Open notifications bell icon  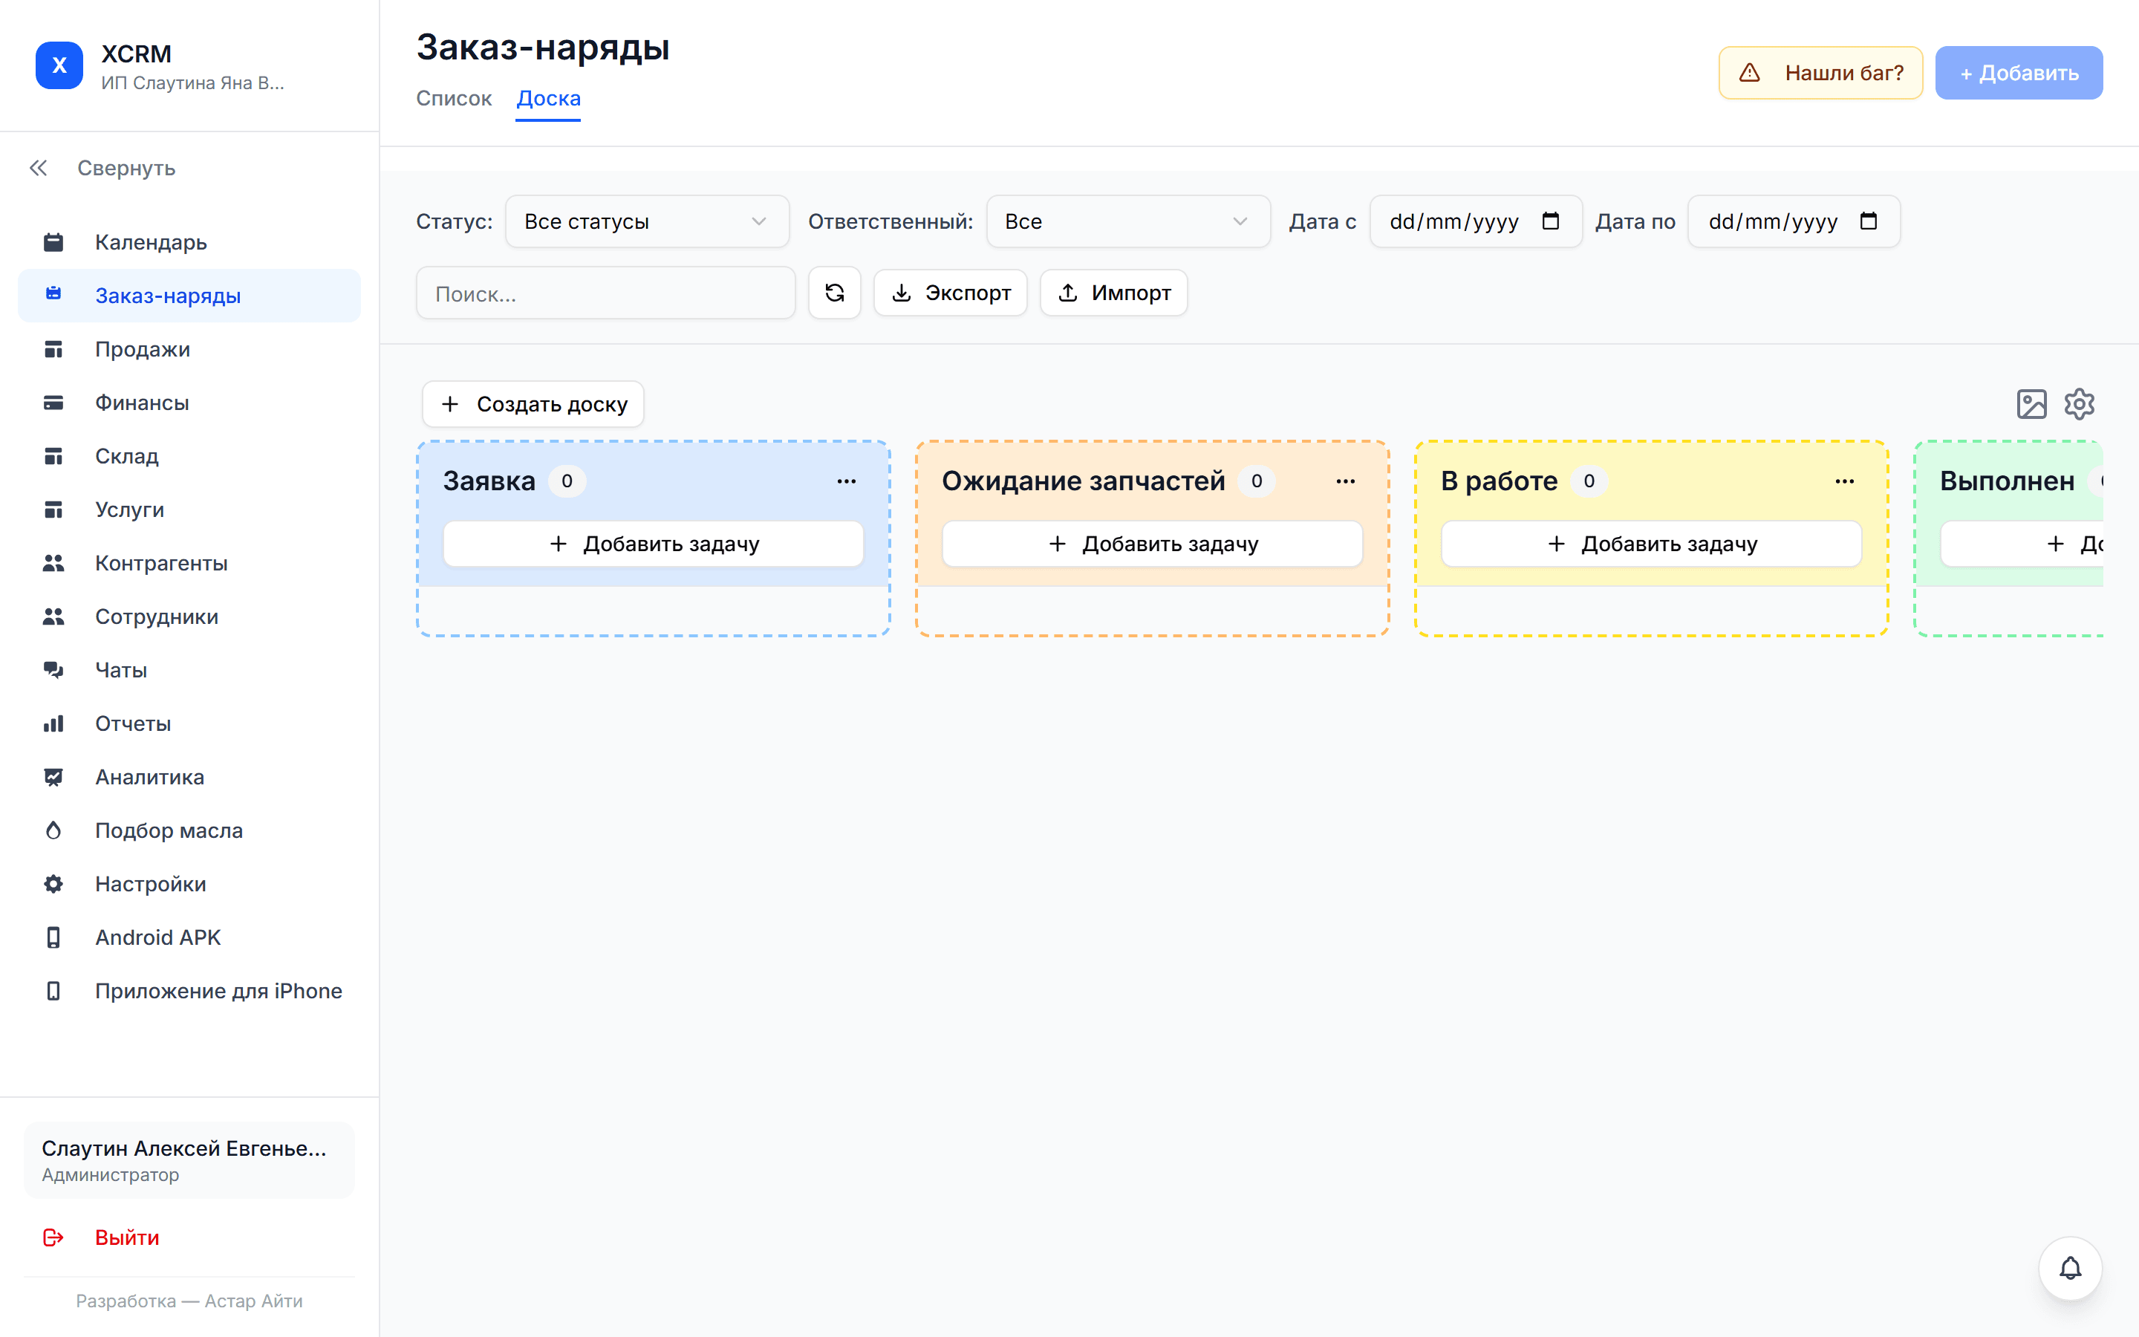pos(2070,1268)
